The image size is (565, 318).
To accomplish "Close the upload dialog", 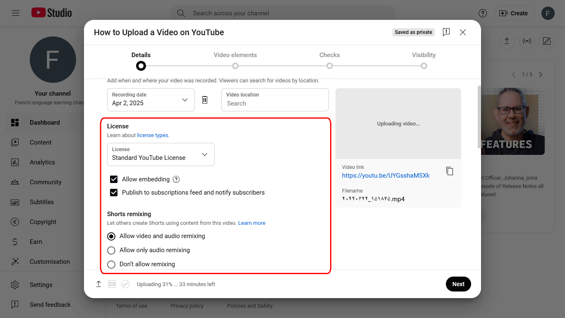I will pos(463,32).
